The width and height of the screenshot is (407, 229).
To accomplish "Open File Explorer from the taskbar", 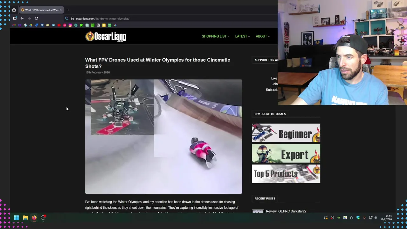I will [x=25, y=218].
